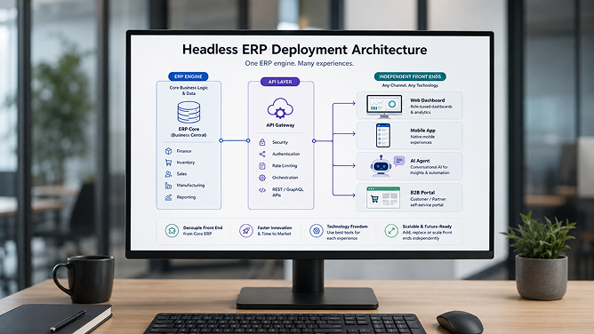Click the 'Authentication' label
Viewport: 594px width, 334px height.
[286, 154]
